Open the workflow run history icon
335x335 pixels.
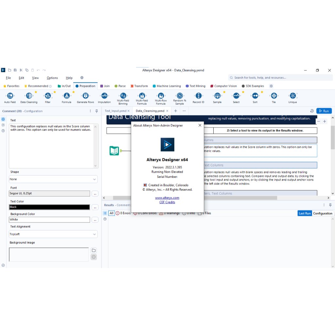pos(312,111)
